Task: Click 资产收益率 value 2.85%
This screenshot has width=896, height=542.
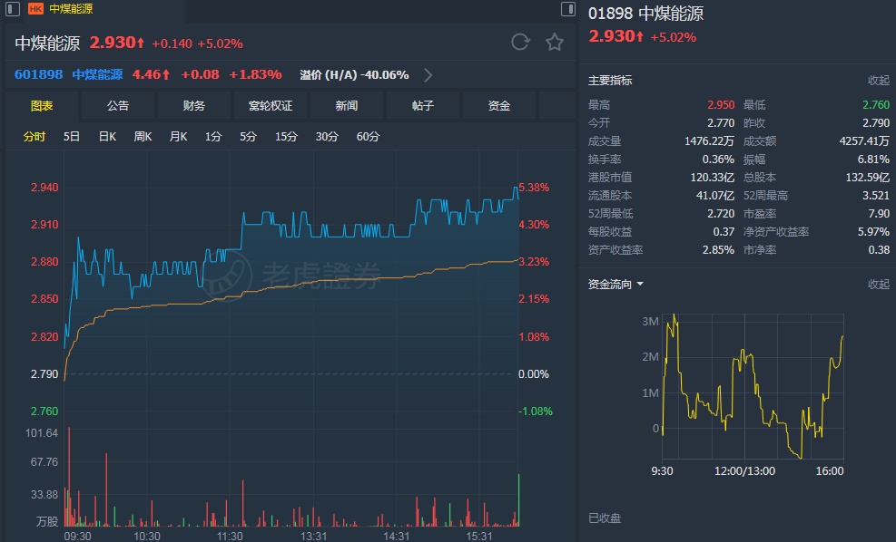Action: [x=718, y=250]
